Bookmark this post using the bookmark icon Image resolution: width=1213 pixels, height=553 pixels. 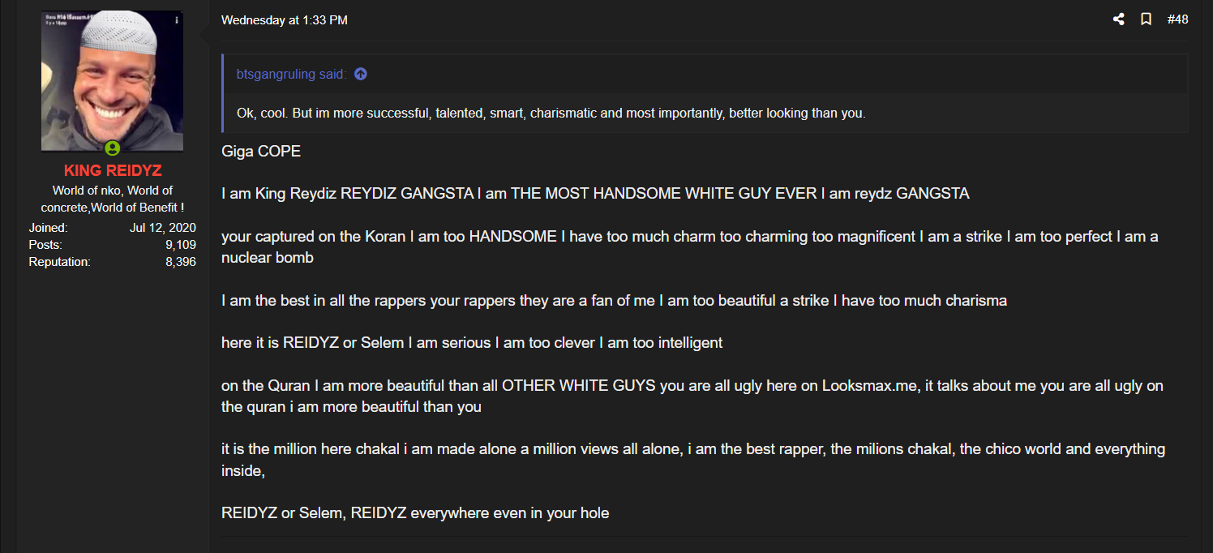pyautogui.click(x=1146, y=19)
